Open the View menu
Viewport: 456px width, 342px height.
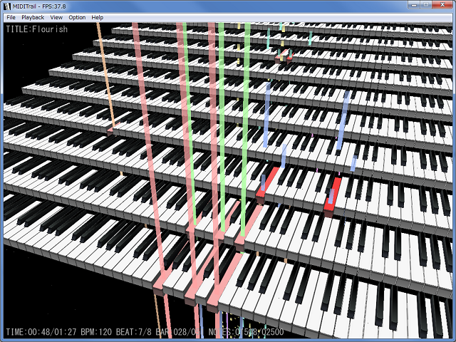click(x=56, y=17)
